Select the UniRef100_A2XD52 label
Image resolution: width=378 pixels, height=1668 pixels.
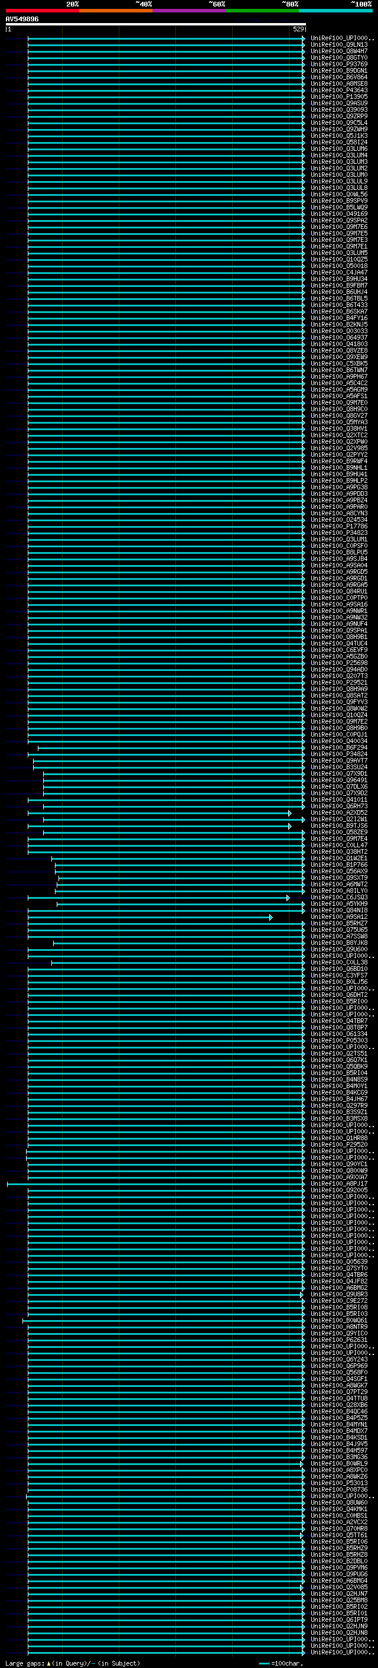click(339, 812)
